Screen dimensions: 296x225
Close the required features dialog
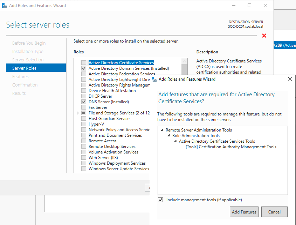(290, 79)
